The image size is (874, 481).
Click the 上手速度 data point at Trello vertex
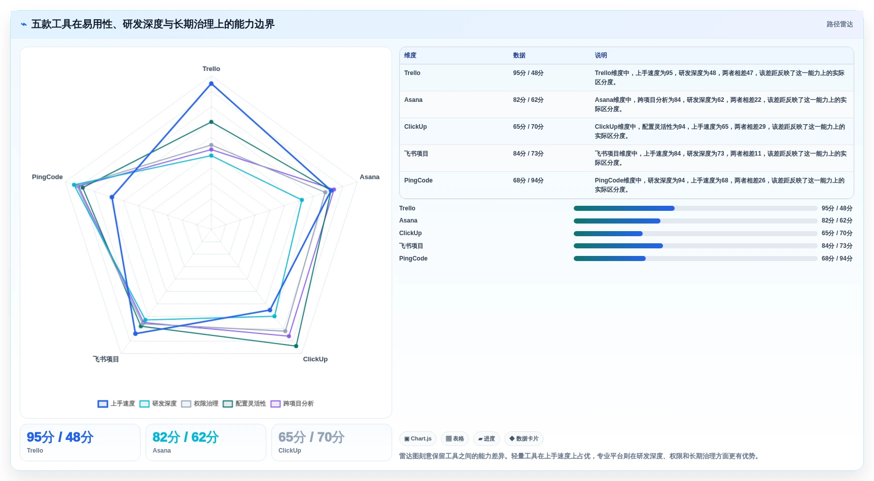[x=212, y=84]
